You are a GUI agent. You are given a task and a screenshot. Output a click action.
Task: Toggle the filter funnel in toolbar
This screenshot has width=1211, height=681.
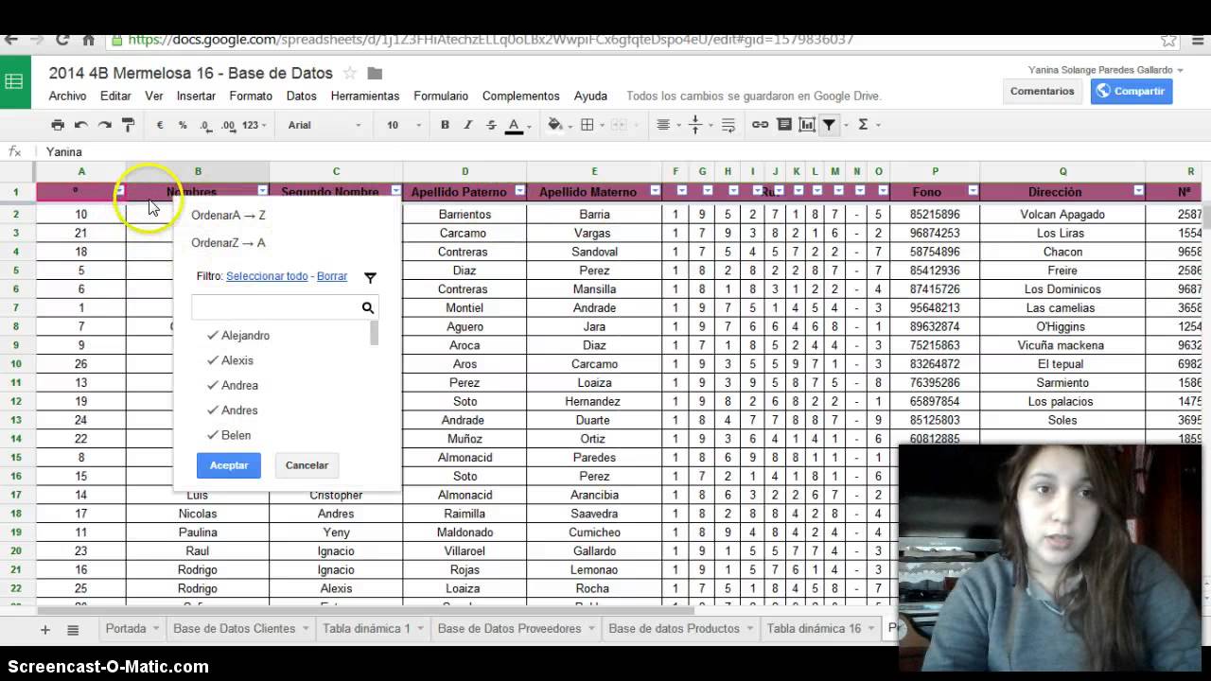829,125
